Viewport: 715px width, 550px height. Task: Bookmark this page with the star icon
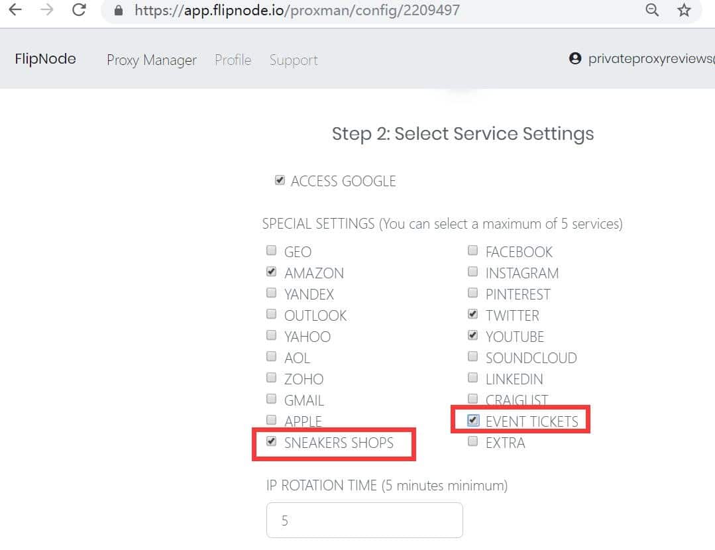(684, 10)
